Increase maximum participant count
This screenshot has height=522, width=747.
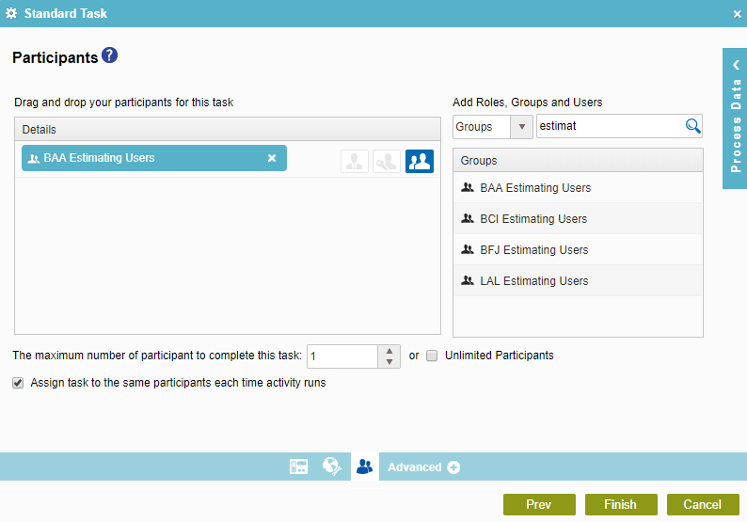point(389,351)
